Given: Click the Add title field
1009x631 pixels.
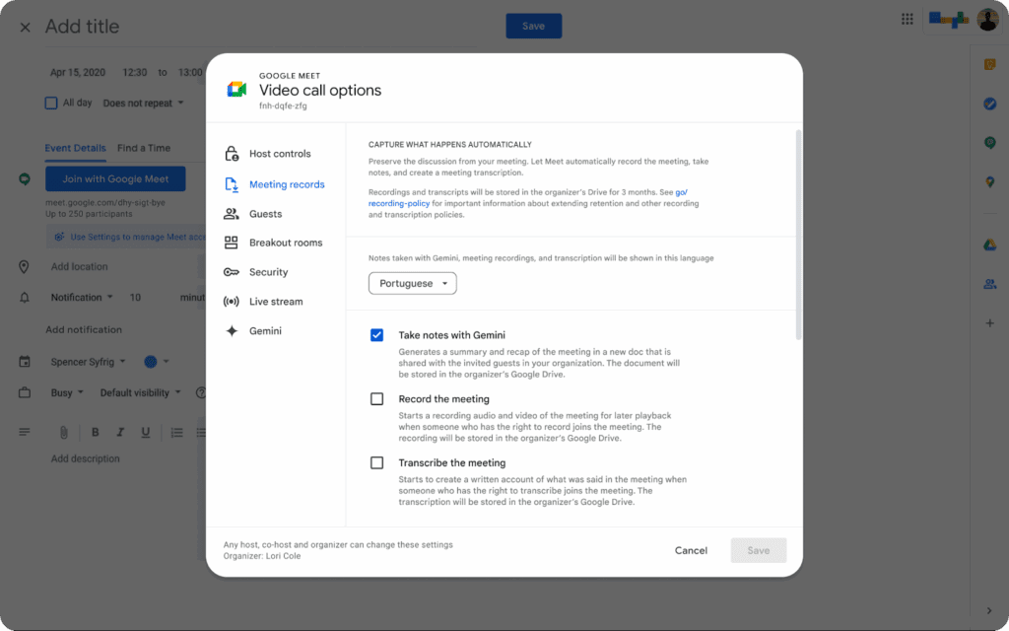Looking at the screenshot, I should pyautogui.click(x=83, y=27).
